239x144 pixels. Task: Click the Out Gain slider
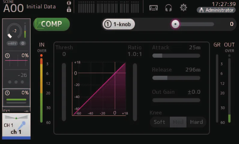(176, 100)
